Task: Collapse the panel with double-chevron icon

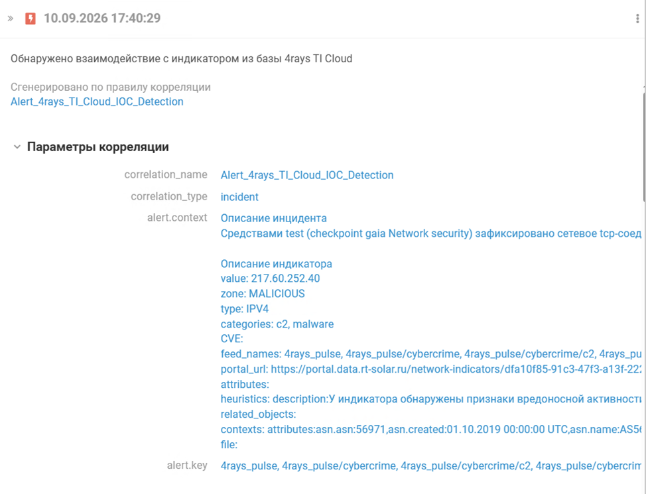Action: coord(11,18)
